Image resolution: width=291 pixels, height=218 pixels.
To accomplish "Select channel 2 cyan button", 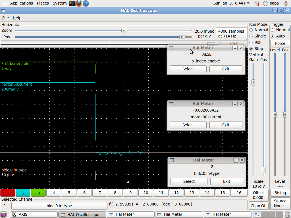I will point(23,193).
